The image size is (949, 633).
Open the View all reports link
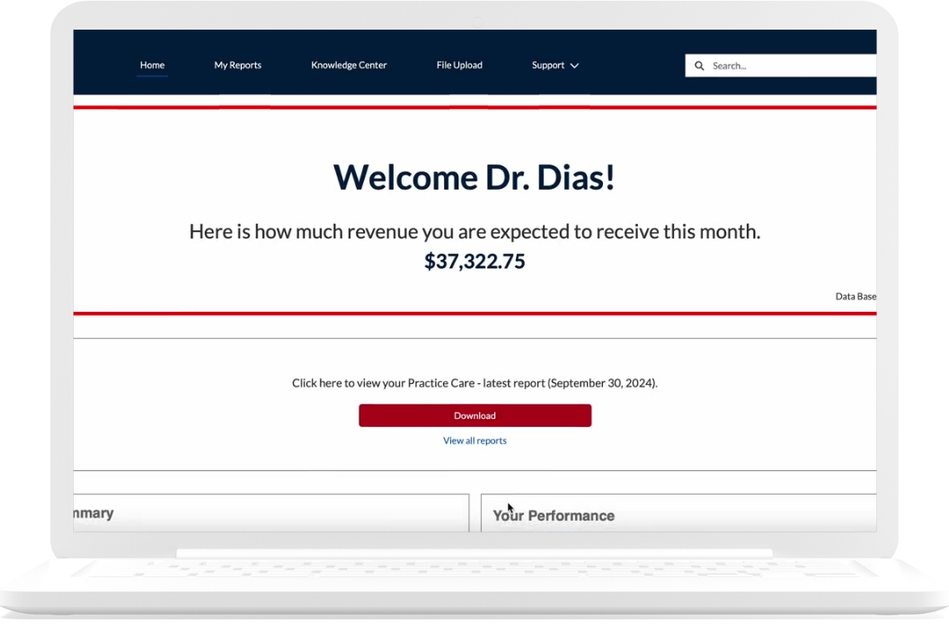click(x=474, y=440)
